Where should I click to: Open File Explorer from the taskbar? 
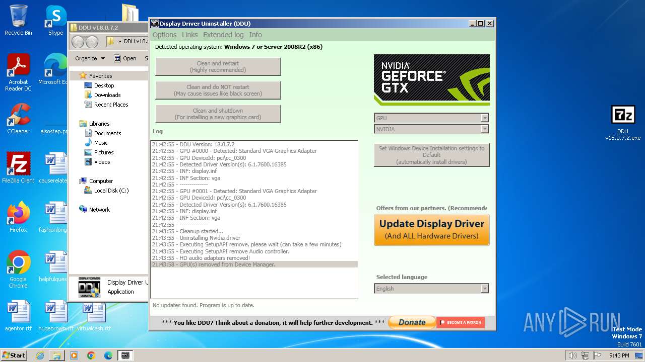coord(57,355)
